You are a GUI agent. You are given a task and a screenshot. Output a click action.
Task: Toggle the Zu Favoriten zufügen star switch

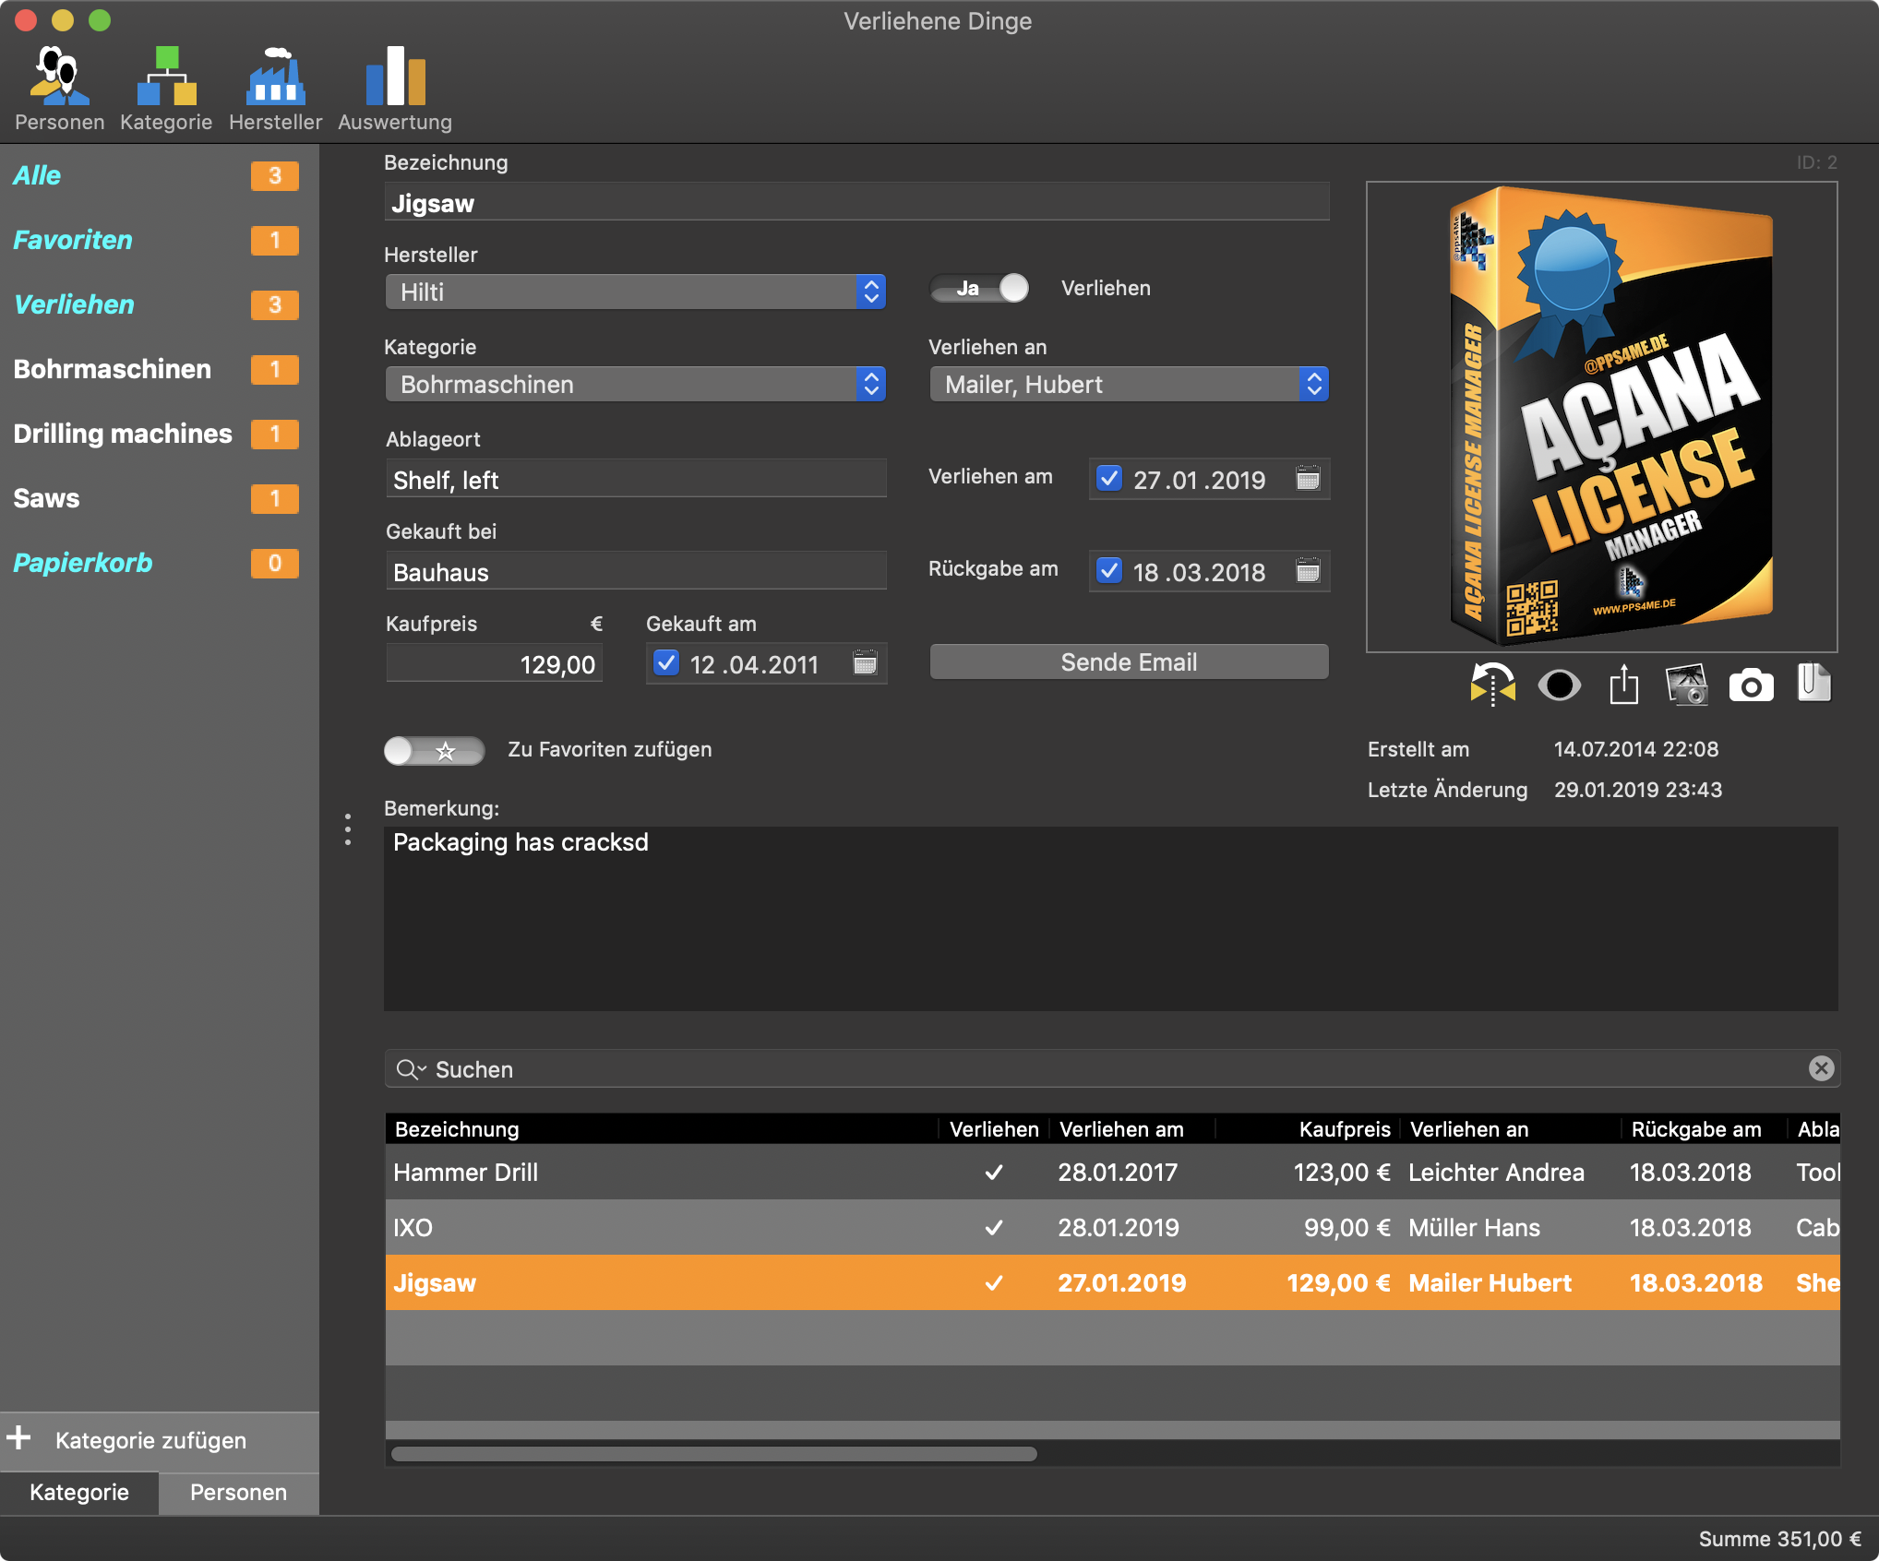pyautogui.click(x=434, y=750)
